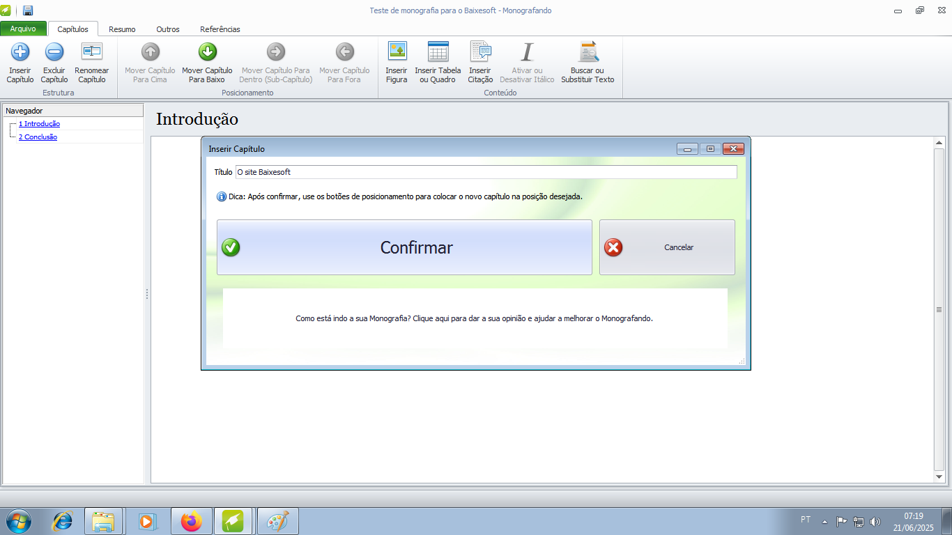Viewport: 952px width, 535px height.
Task: Open Windows Explorer from the taskbar
Action: coord(104,521)
